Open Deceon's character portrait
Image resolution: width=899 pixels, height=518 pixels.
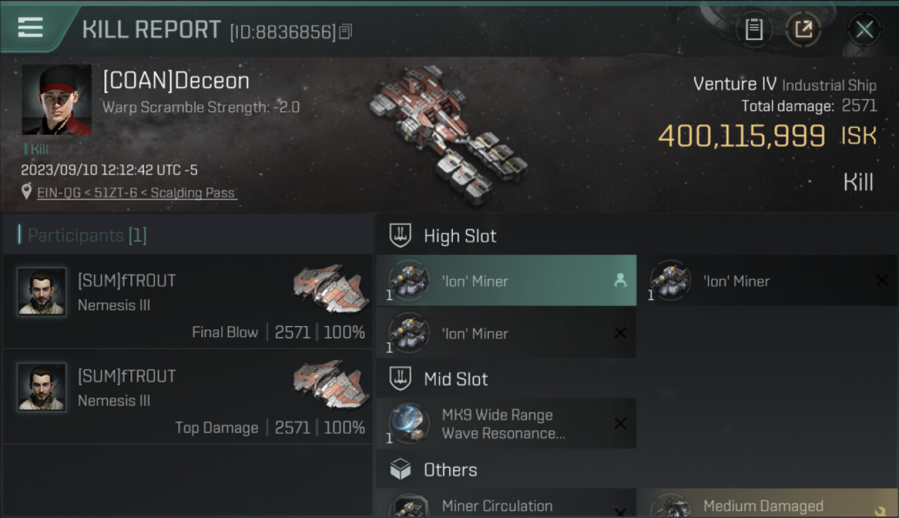[x=57, y=99]
